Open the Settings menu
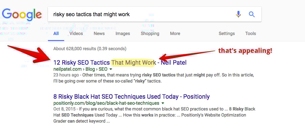Screen dimensions: 305x130 pyautogui.click(x=227, y=34)
